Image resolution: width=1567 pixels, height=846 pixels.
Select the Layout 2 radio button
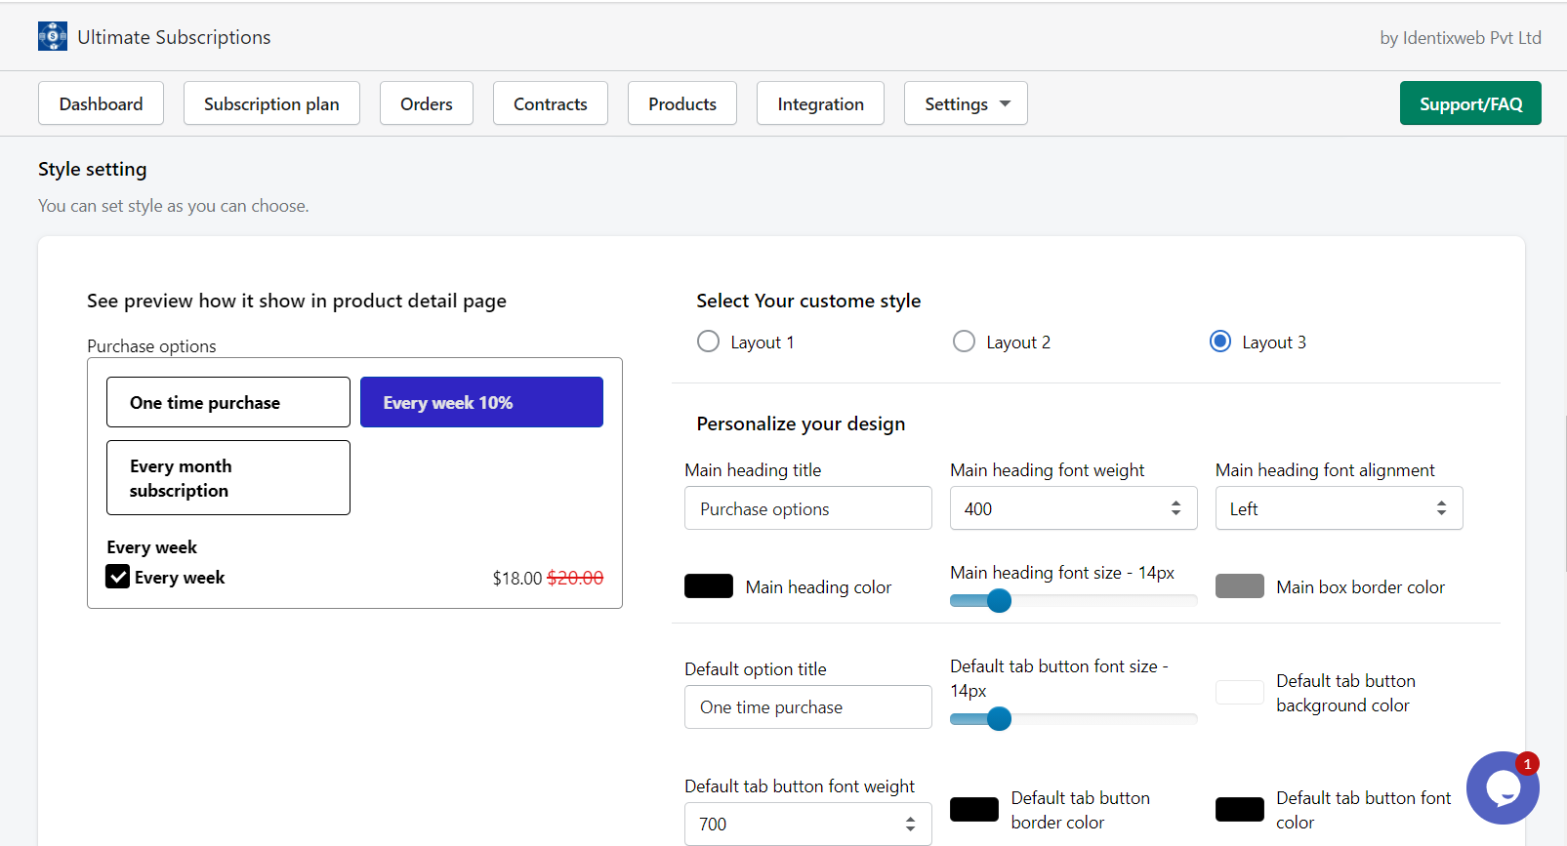pyautogui.click(x=964, y=342)
